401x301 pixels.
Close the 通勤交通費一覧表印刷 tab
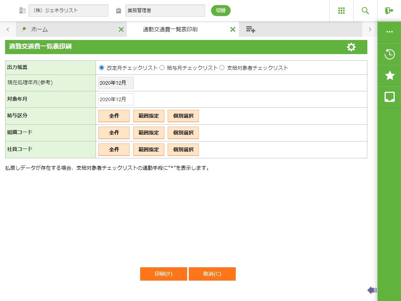233,29
